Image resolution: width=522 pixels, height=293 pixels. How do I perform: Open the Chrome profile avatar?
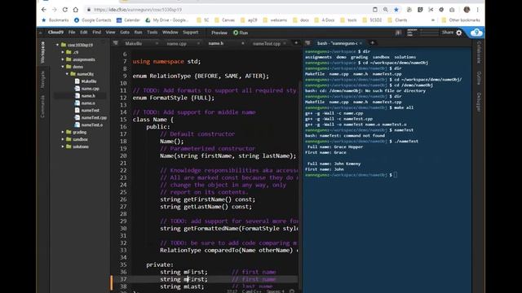[x=467, y=10]
